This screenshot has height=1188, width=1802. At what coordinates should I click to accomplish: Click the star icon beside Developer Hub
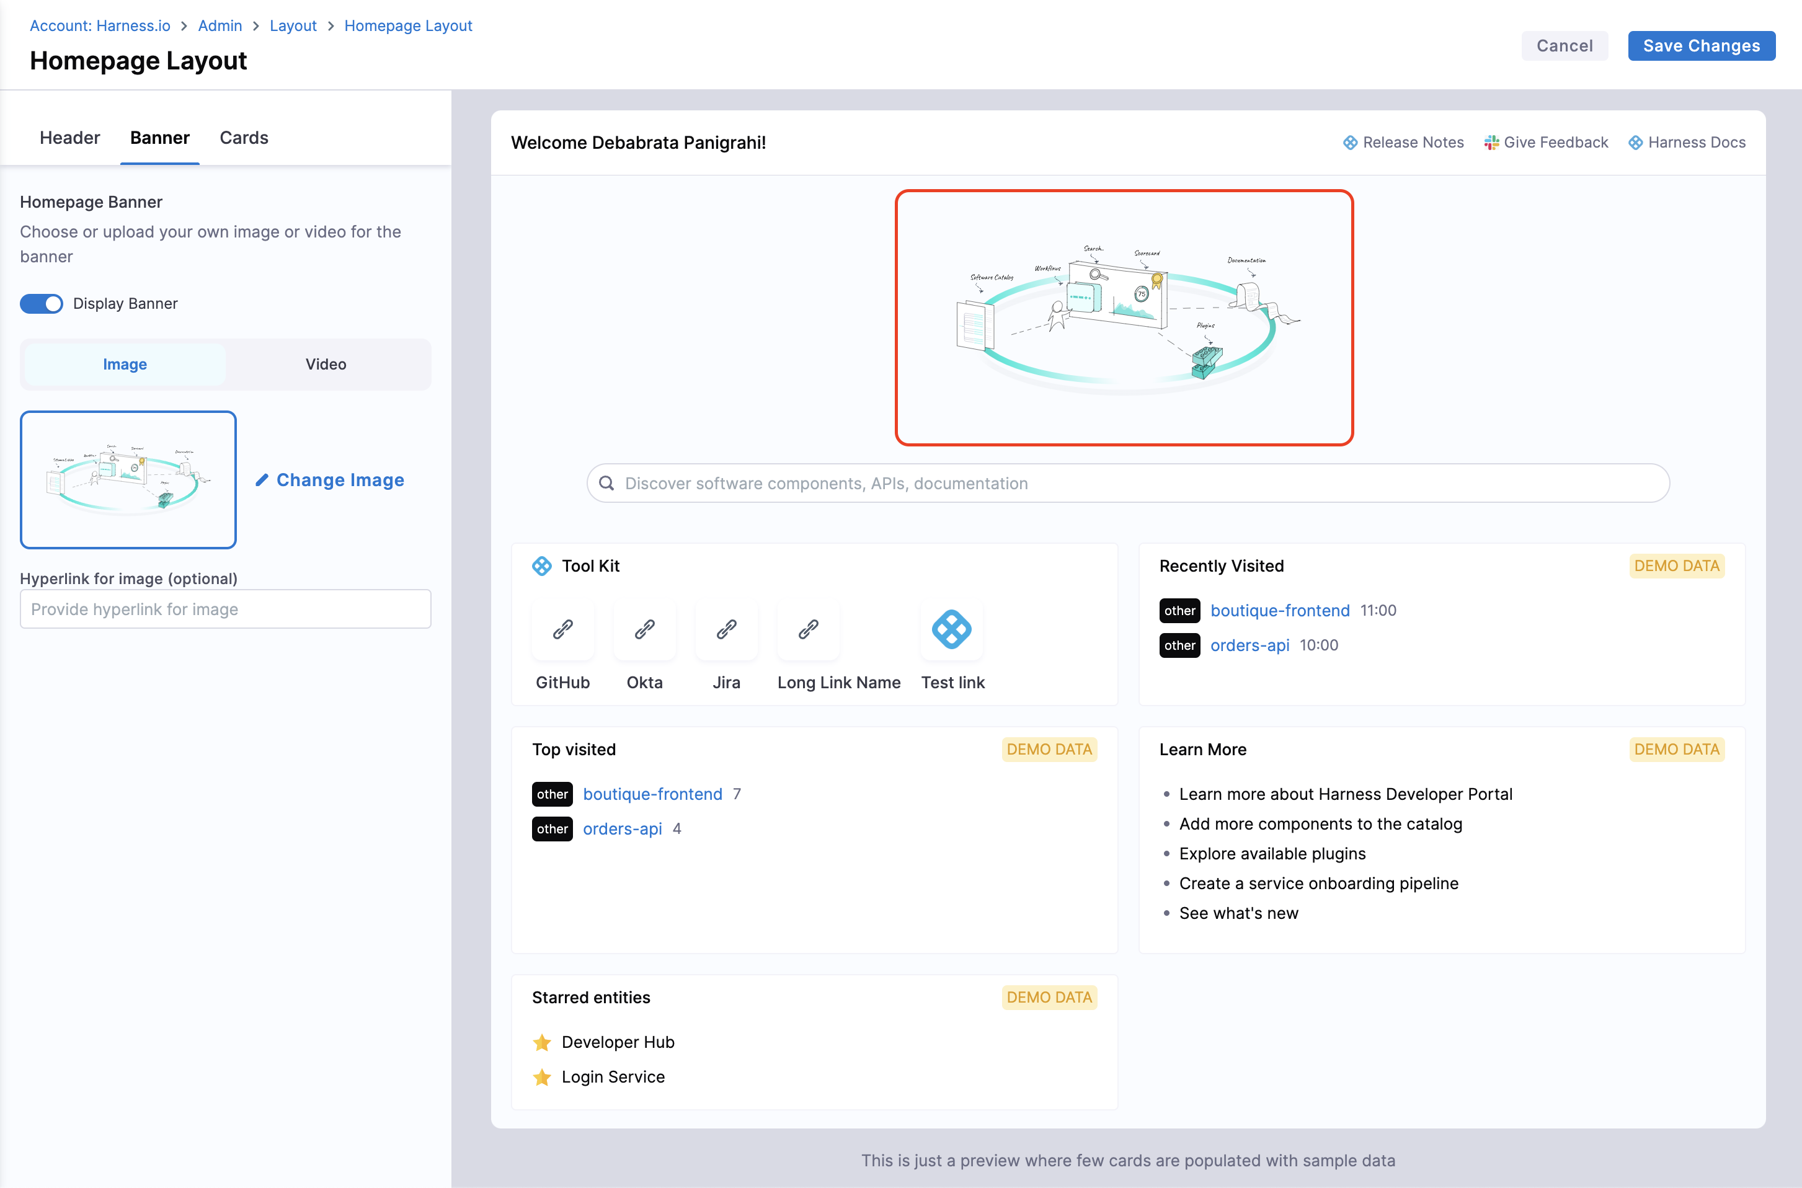click(542, 1042)
